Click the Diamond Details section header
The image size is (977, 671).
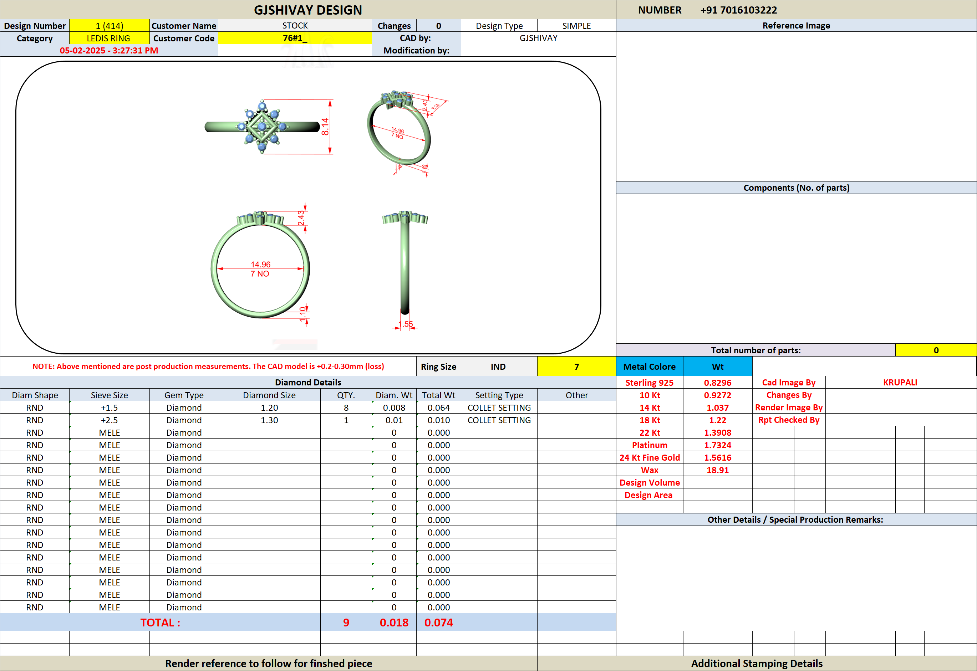point(308,382)
